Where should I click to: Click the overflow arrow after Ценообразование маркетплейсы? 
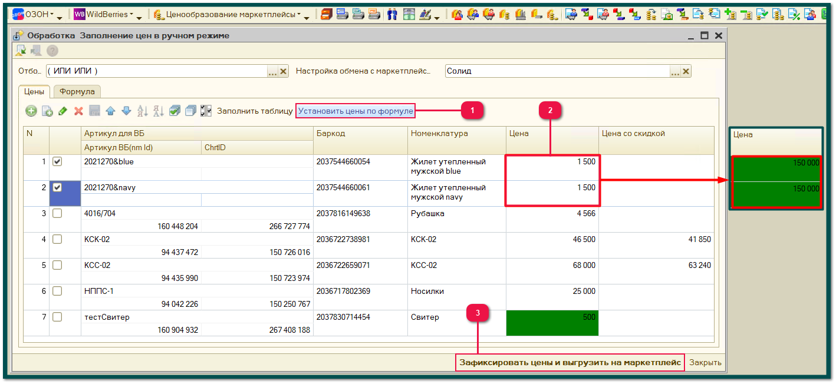pyautogui.click(x=307, y=18)
